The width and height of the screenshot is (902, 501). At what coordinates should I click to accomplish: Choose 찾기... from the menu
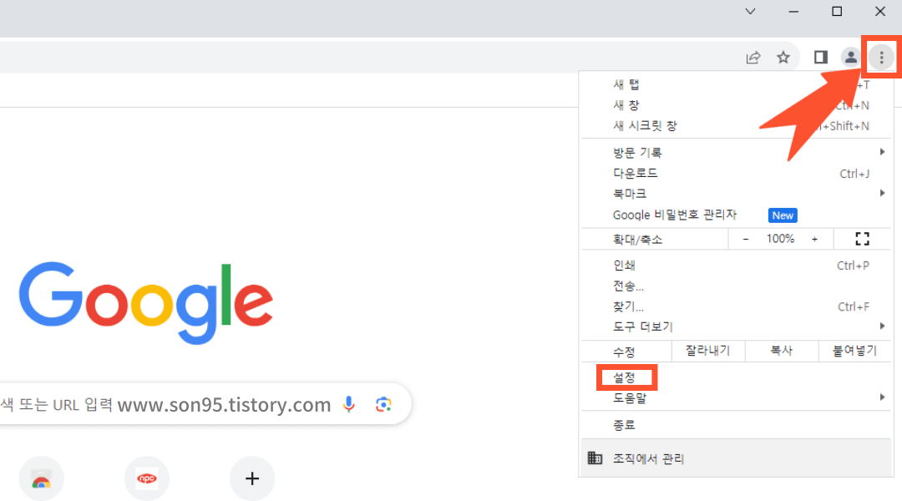736,306
